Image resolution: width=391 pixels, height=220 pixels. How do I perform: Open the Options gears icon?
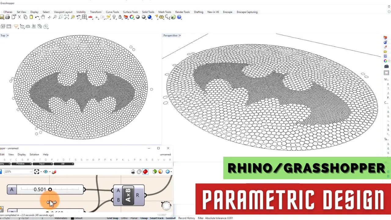(x=161, y=17)
